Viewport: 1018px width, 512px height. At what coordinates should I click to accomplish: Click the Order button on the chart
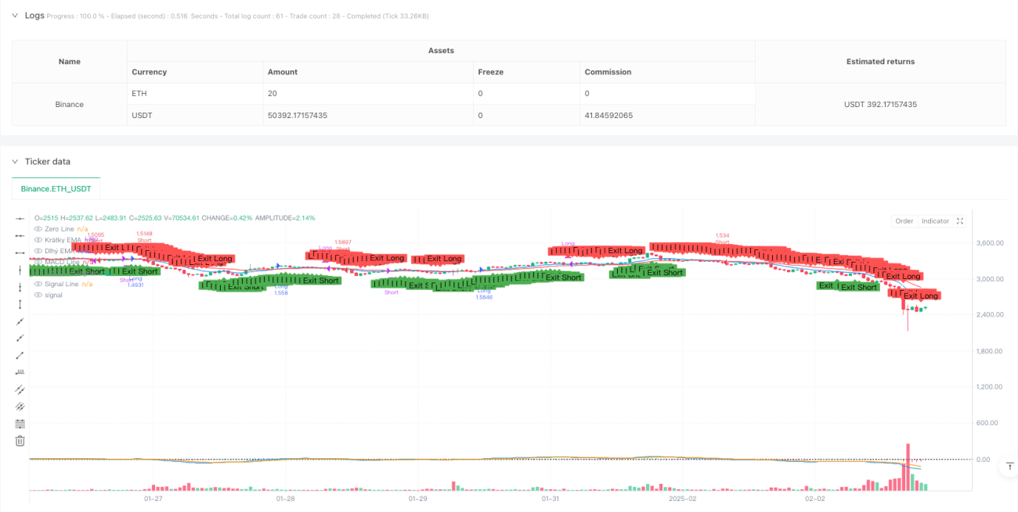pos(904,221)
